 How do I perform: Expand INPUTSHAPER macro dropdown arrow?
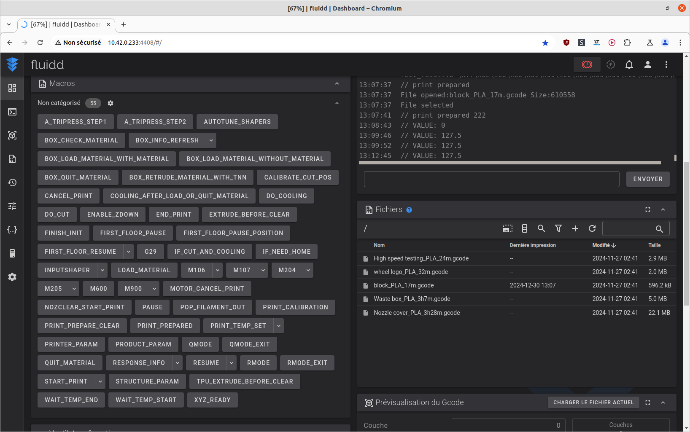coord(102,270)
